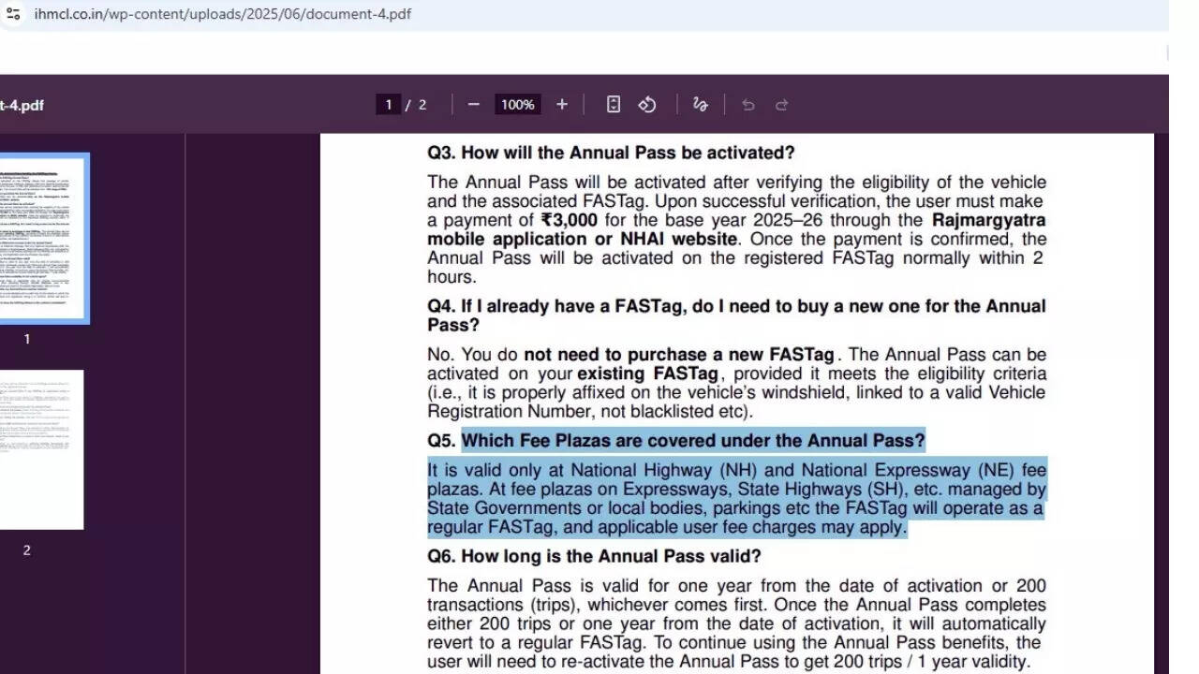Toggle the fit to page button
1199x674 pixels.
(614, 105)
